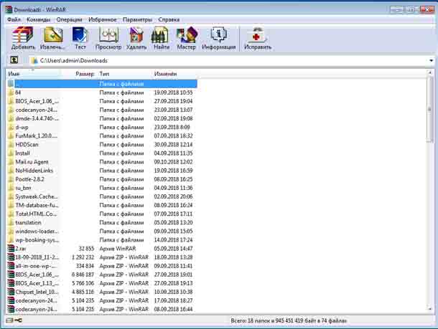Select the FurMark_1.20.0.... folder
The image size is (438, 329).
(x=102, y=135)
